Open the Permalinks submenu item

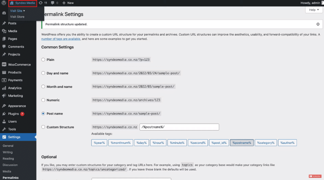11,178
